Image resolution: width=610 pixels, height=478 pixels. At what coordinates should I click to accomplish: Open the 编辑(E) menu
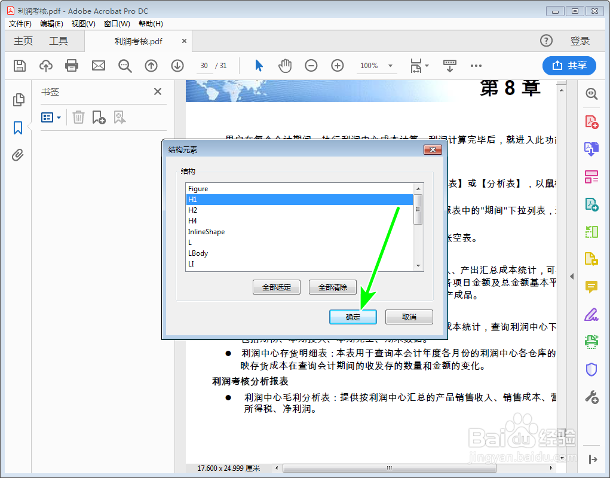[52, 24]
